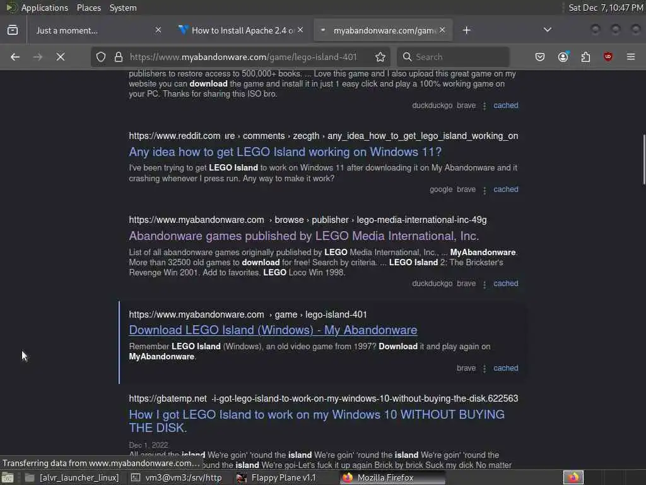Image resolution: width=646 pixels, height=485 pixels.
Task: Open 'Any idea how to get LEGO Island working' link
Action: [x=285, y=152]
